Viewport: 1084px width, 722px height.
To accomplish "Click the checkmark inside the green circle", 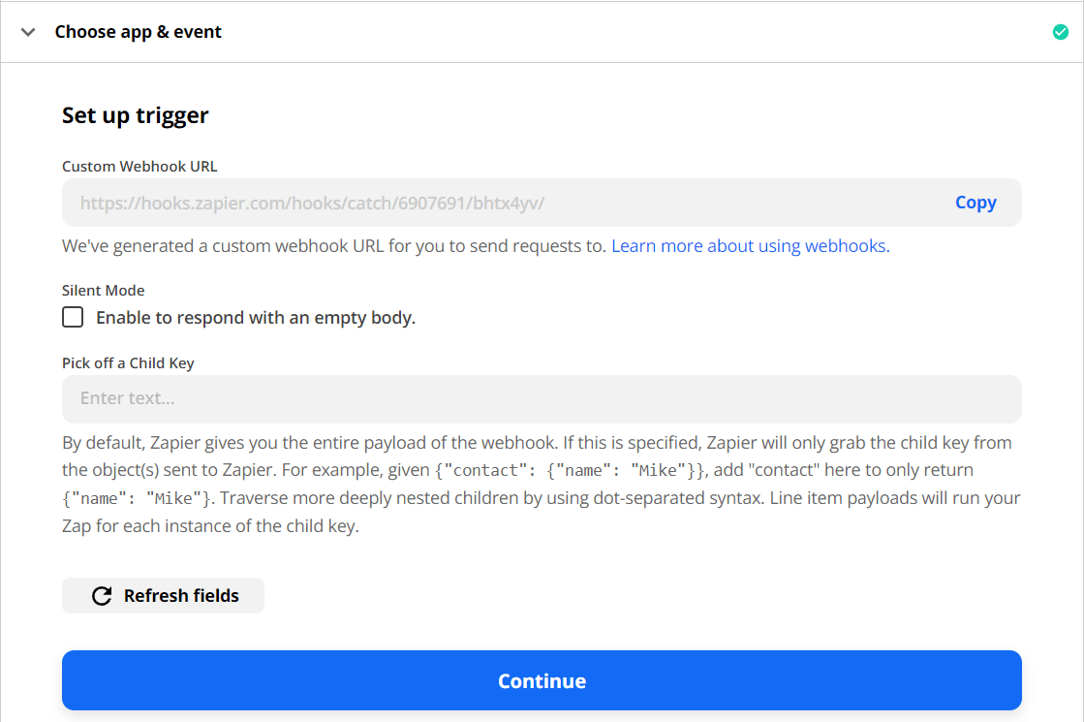I will coord(1060,31).
